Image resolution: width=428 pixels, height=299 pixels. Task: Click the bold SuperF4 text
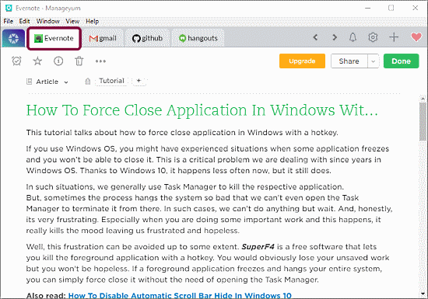tap(258, 247)
